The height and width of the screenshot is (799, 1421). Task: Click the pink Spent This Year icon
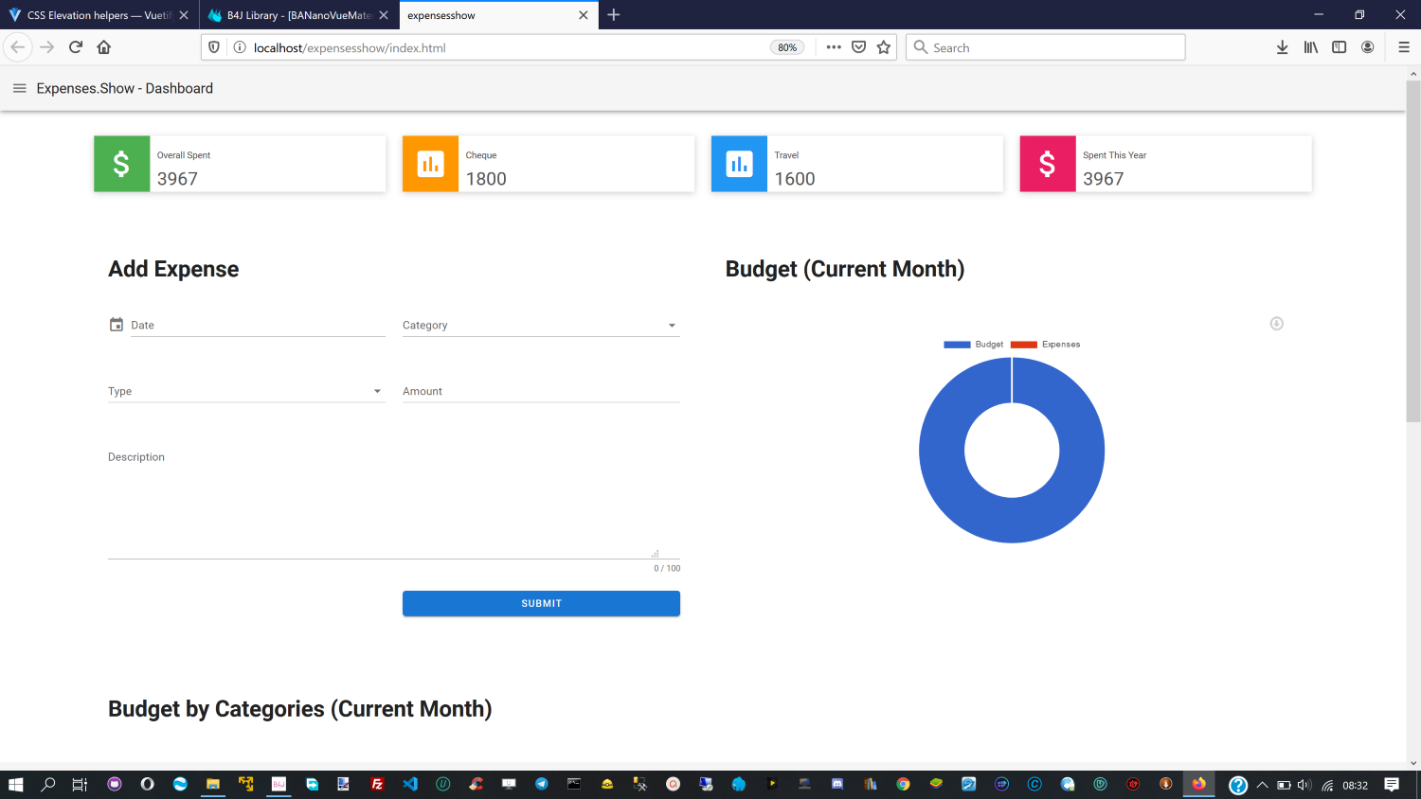[x=1048, y=164]
